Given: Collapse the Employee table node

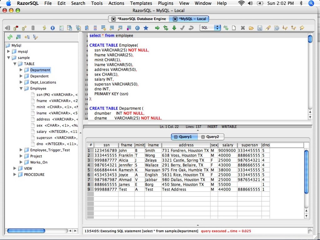Looking at the screenshot, I should (21, 88).
